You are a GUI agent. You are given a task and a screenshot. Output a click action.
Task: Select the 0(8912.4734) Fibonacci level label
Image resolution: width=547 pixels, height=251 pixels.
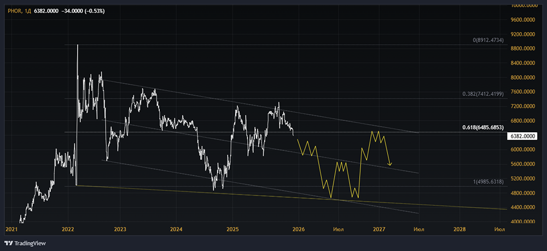[x=488, y=40]
